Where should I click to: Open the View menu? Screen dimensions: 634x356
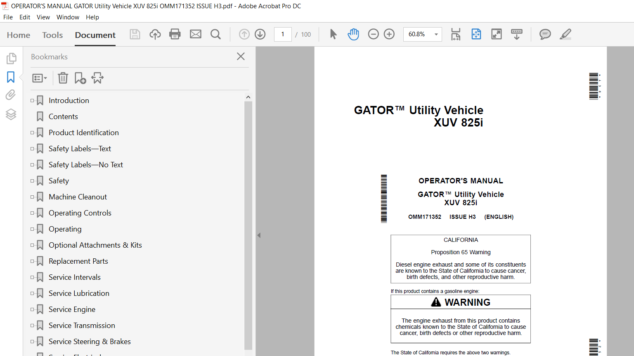coord(43,17)
